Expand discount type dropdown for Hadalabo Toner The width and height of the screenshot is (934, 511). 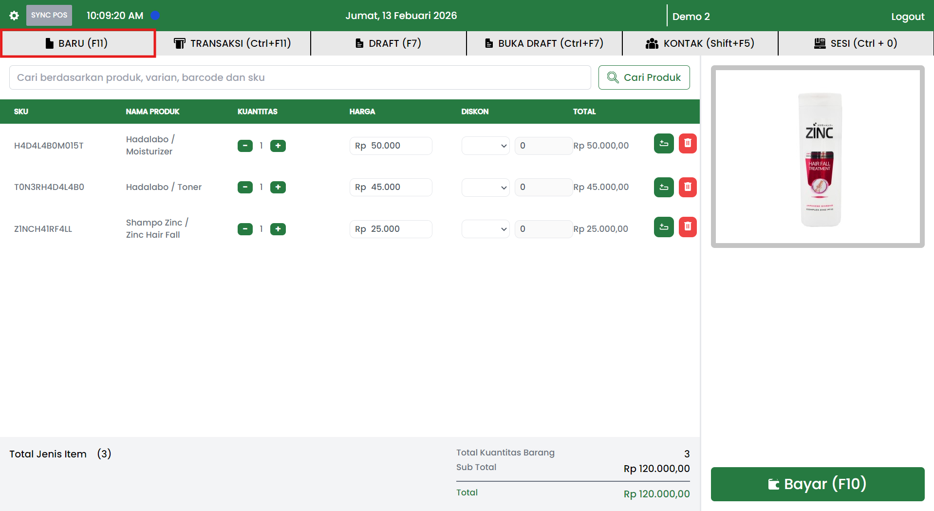[x=485, y=187]
